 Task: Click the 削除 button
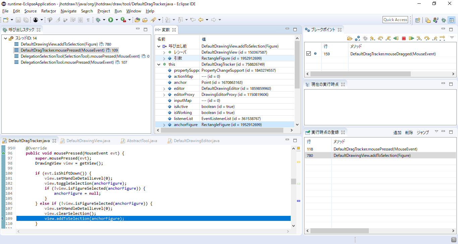pos(409,133)
